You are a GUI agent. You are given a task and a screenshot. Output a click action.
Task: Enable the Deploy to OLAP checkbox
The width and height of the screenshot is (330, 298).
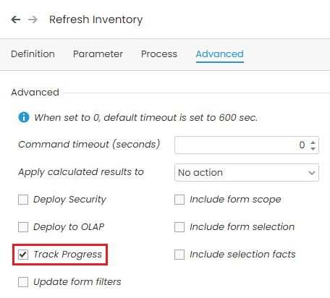click(x=23, y=227)
